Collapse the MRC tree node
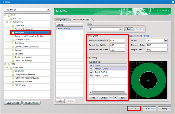This screenshot has width=175, height=114. (5, 64)
